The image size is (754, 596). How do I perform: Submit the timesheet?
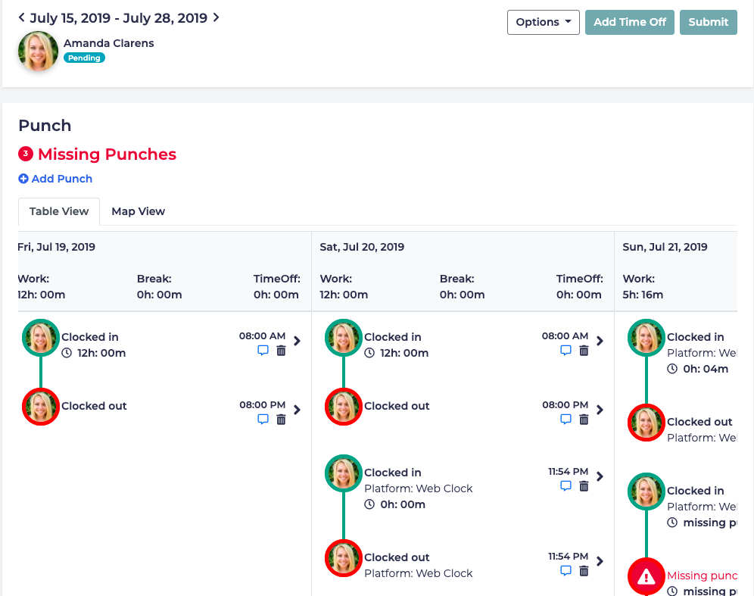point(708,22)
